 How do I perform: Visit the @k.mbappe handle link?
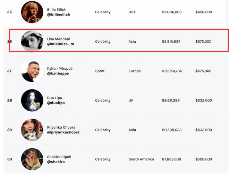(58, 73)
